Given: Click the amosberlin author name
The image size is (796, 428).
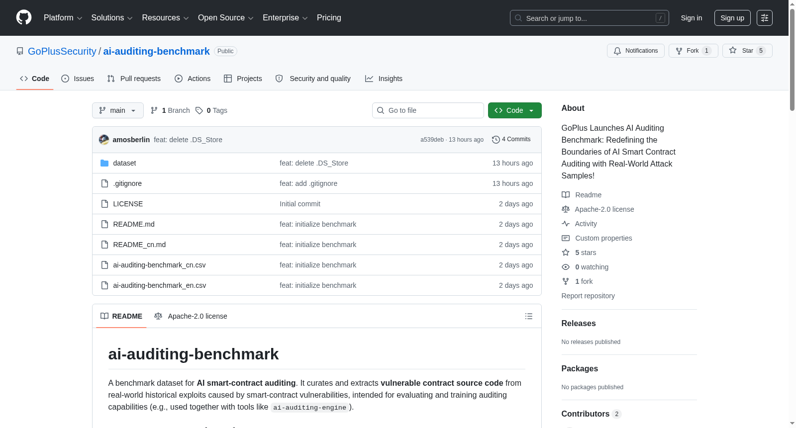Looking at the screenshot, I should [x=131, y=140].
